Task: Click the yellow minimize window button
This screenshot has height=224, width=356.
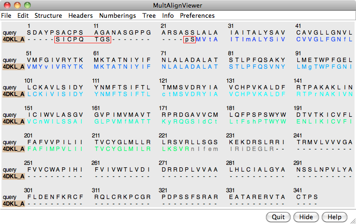Action: [17, 5]
